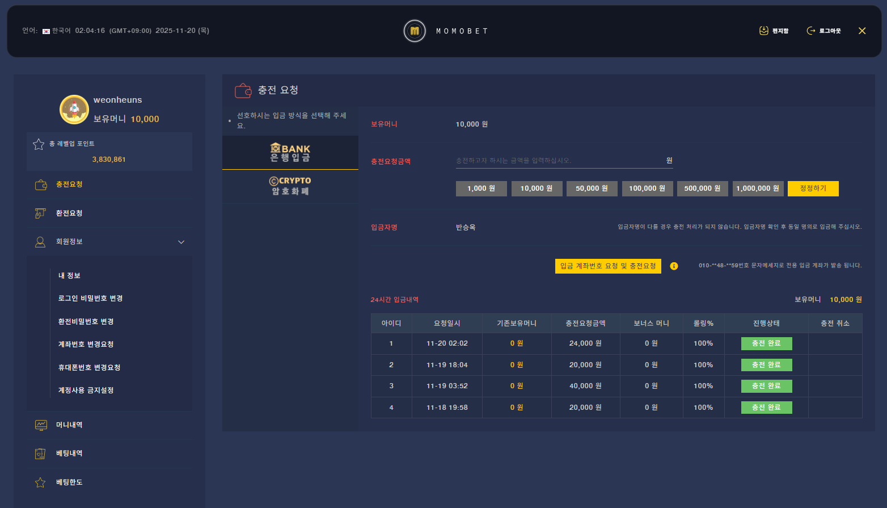The image size is (887, 508).
Task: Open the message inbox icon
Action: (x=764, y=31)
